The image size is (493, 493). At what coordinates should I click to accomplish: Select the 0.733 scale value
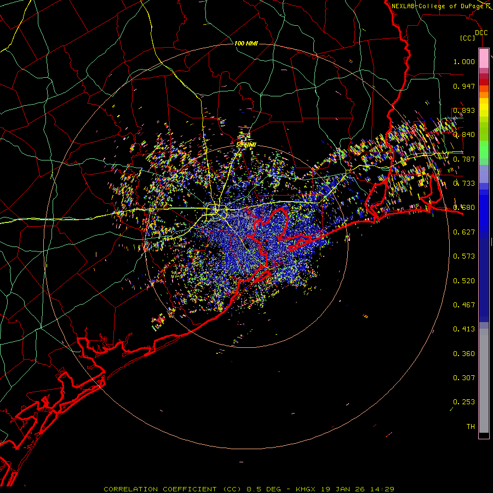464,184
